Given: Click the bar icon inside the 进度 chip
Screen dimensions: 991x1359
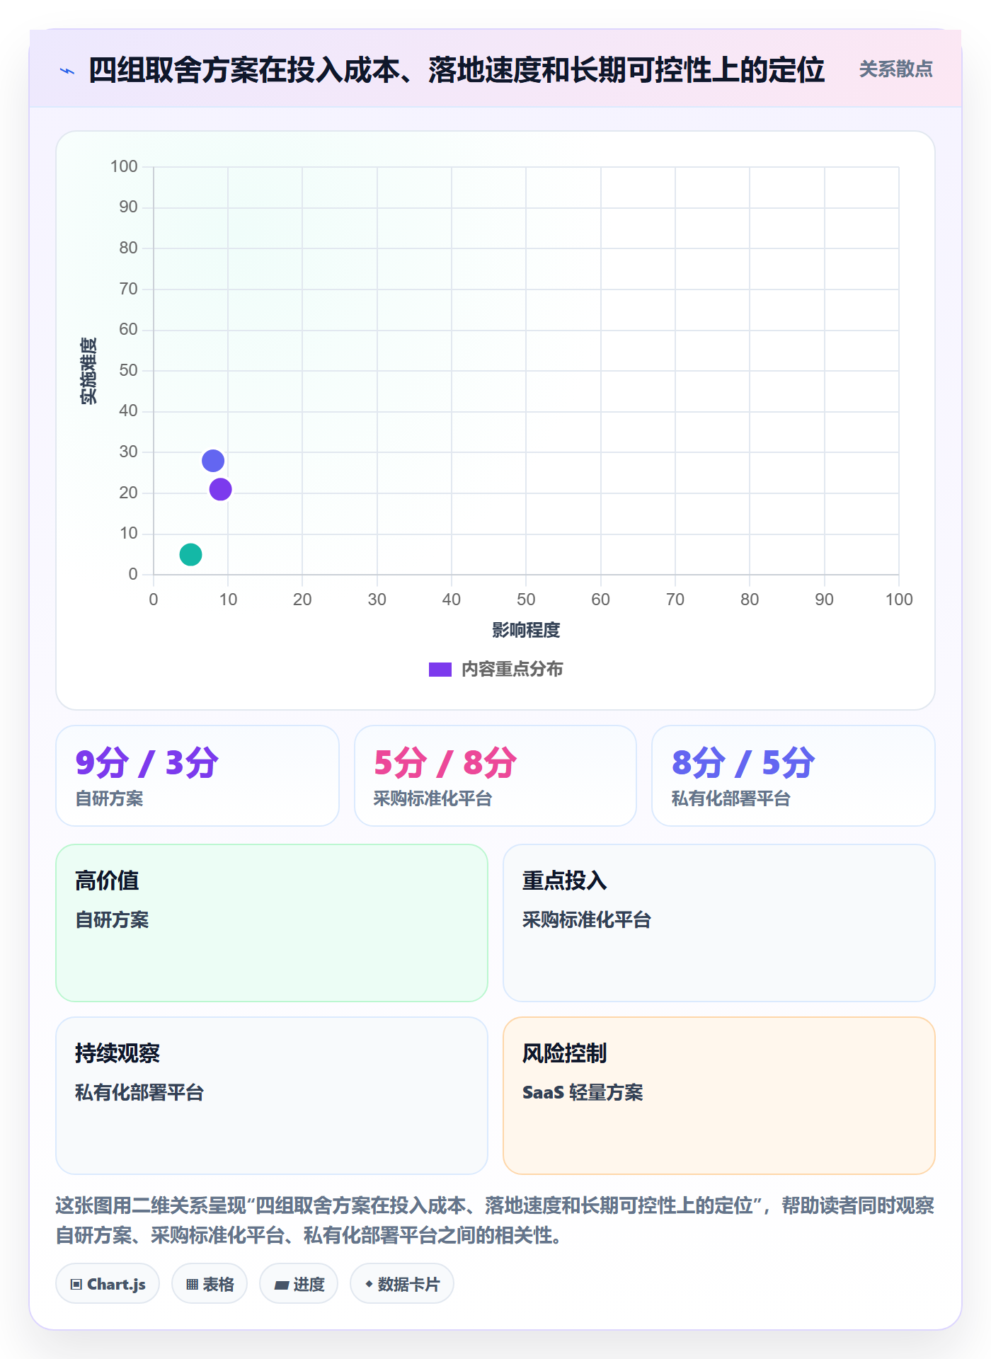Looking at the screenshot, I should [282, 1285].
